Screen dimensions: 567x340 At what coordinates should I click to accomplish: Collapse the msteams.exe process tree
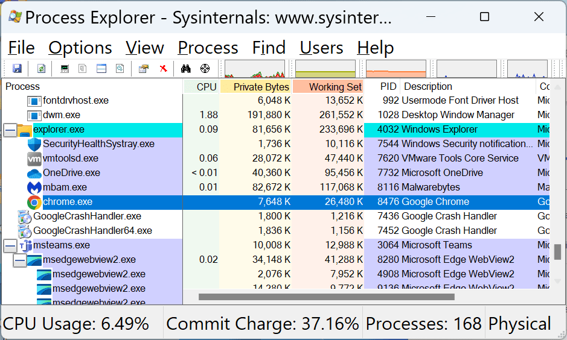(x=10, y=245)
